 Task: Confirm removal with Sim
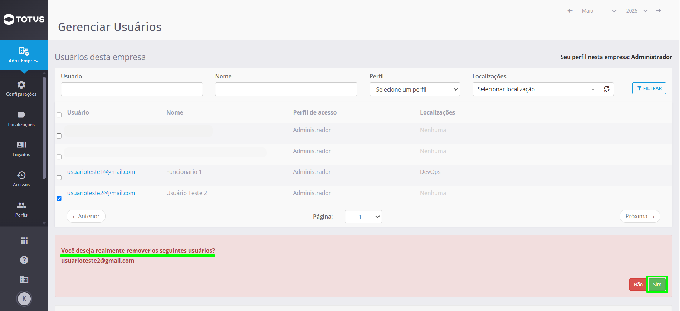click(657, 285)
